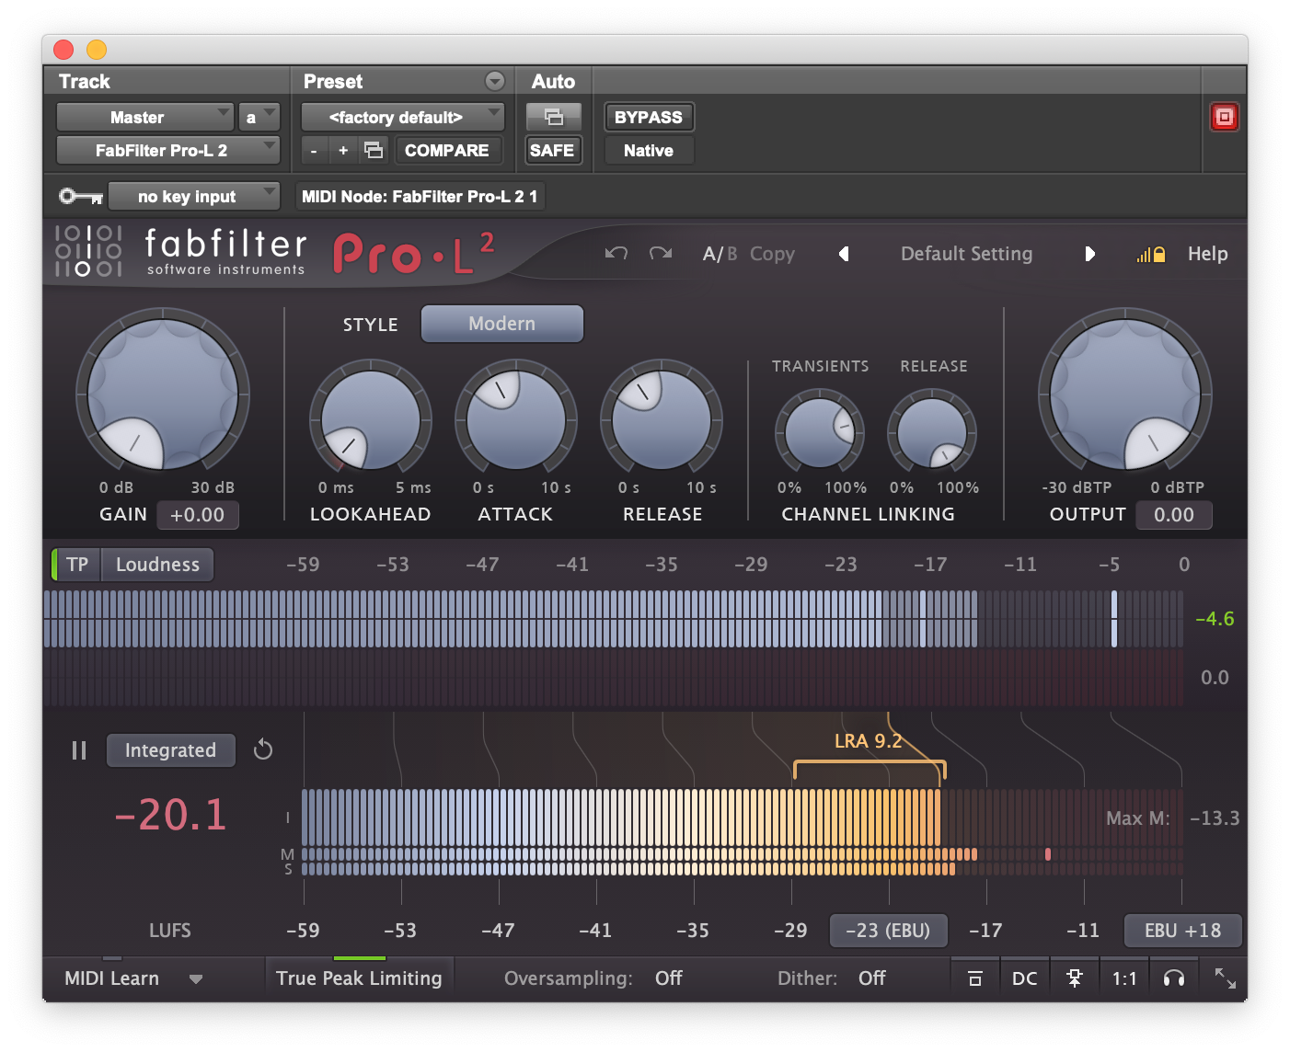Viewport: 1290px width, 1052px height.
Task: Click the -23 (EBU) target button
Action: (887, 931)
